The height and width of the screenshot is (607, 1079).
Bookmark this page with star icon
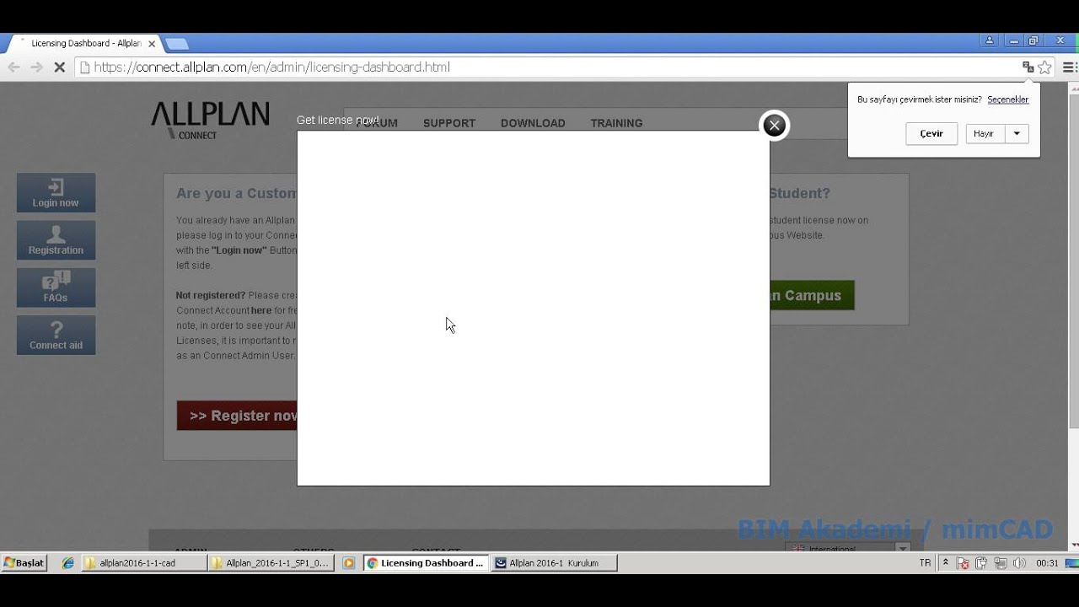[x=1044, y=67]
